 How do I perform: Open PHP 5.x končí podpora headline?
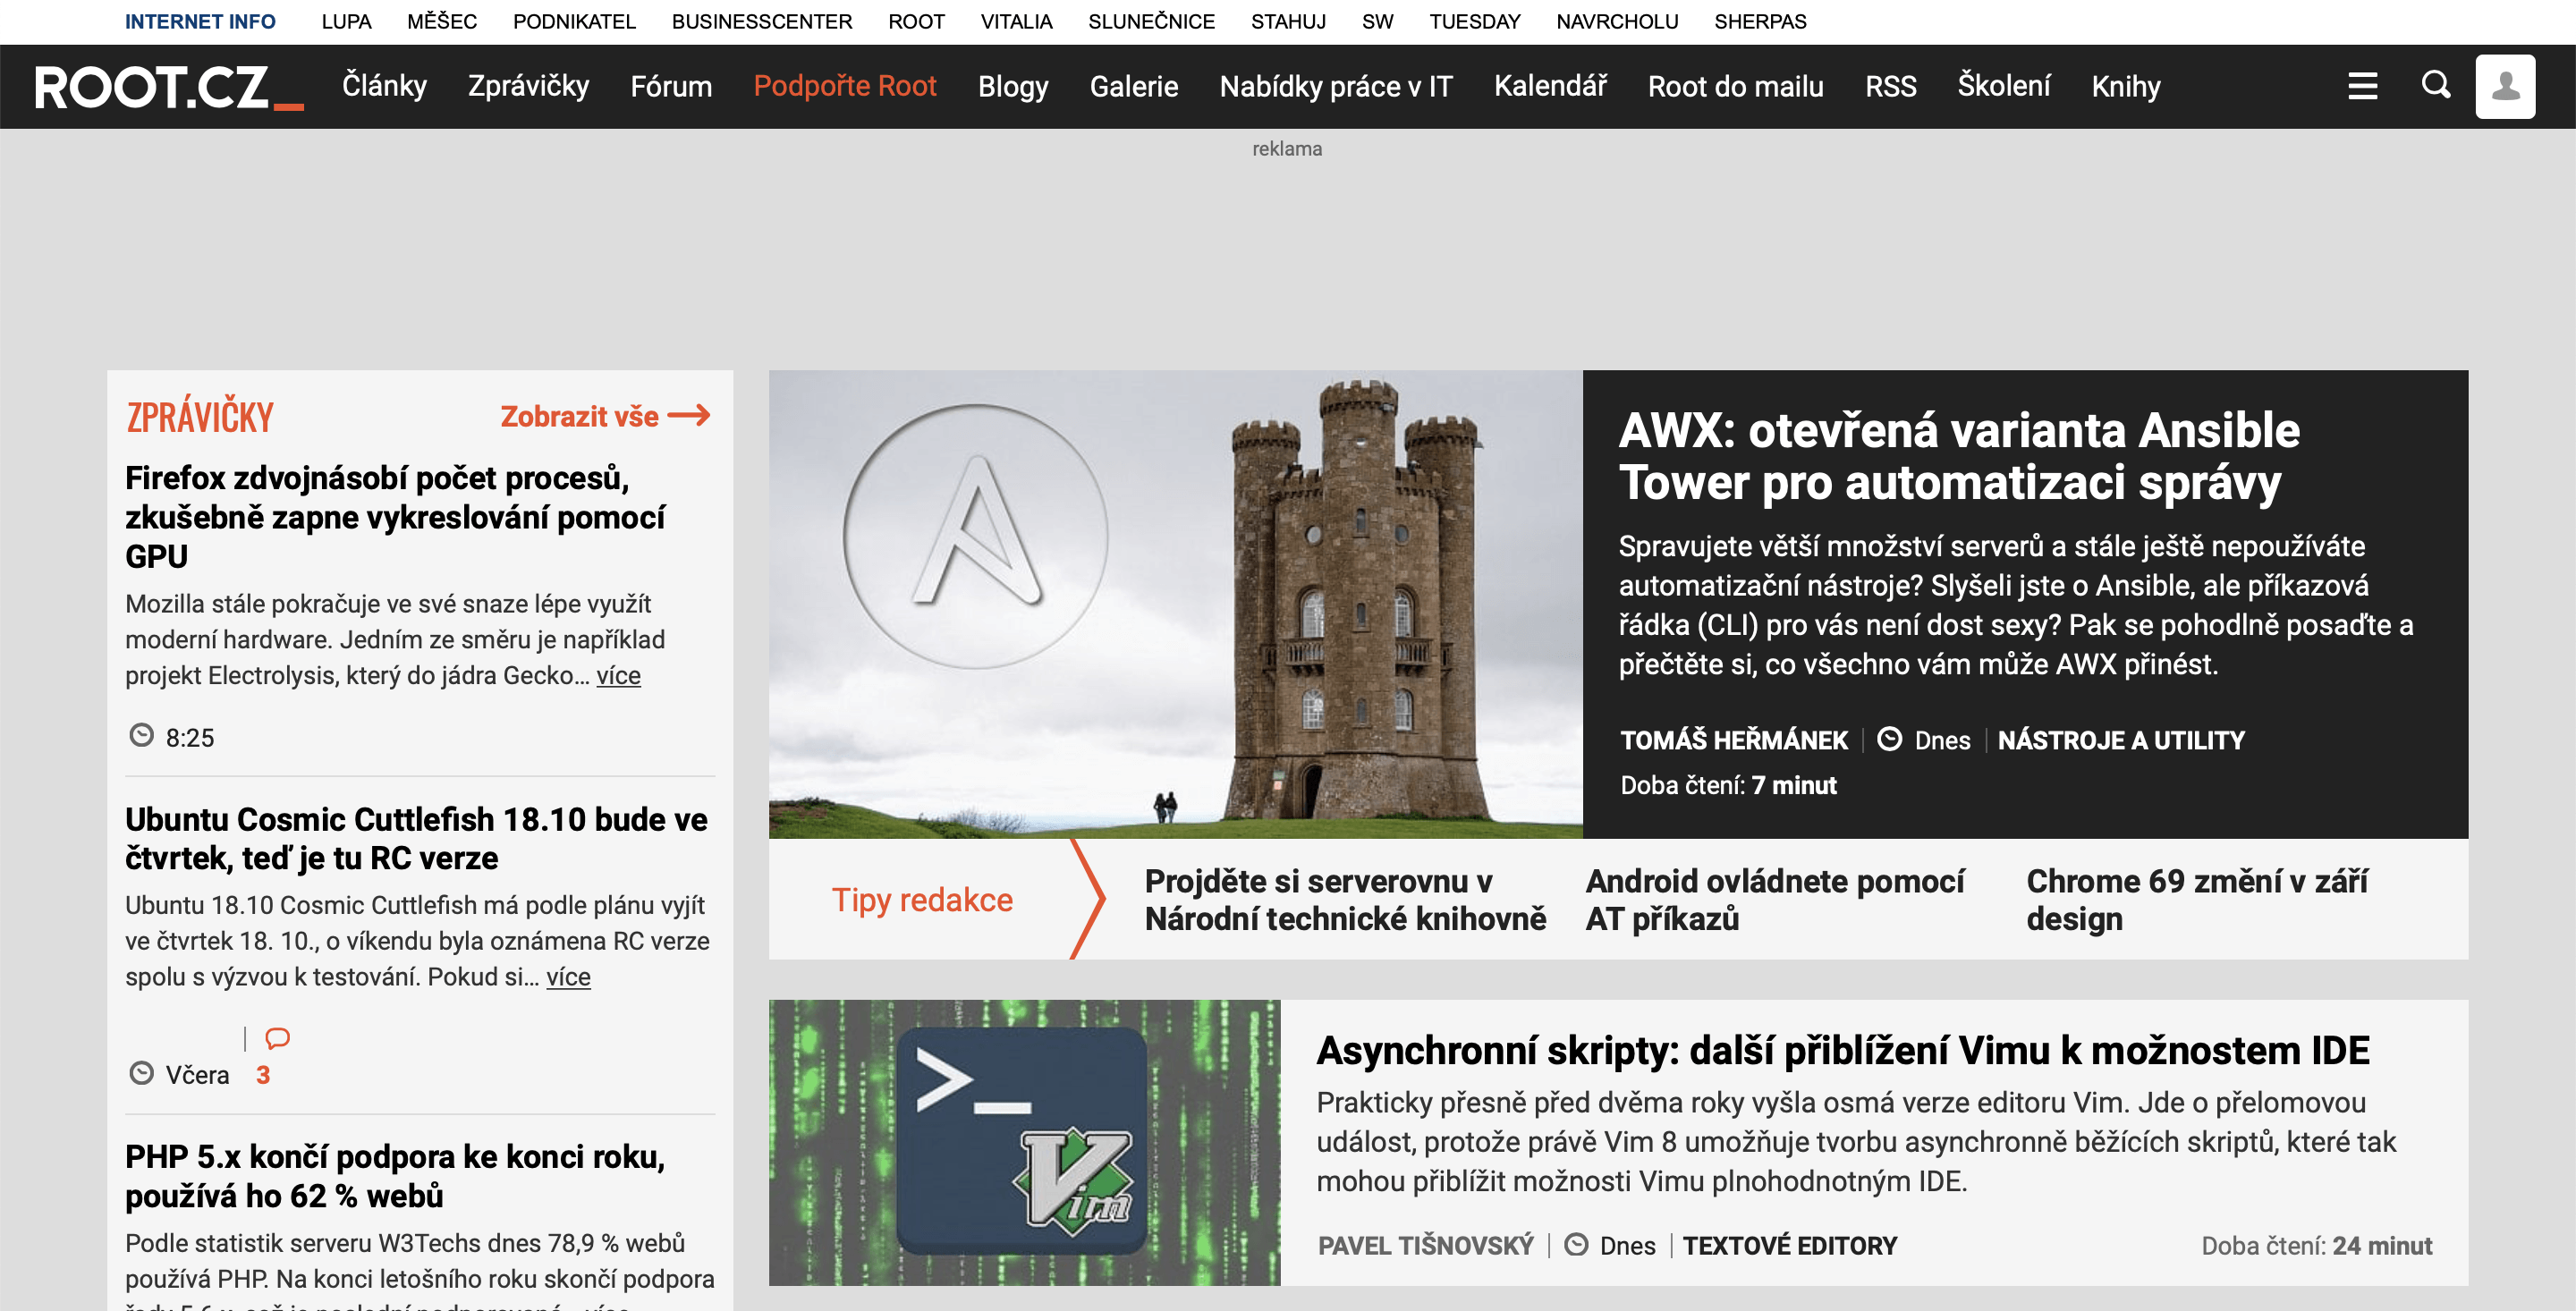pos(395,1175)
